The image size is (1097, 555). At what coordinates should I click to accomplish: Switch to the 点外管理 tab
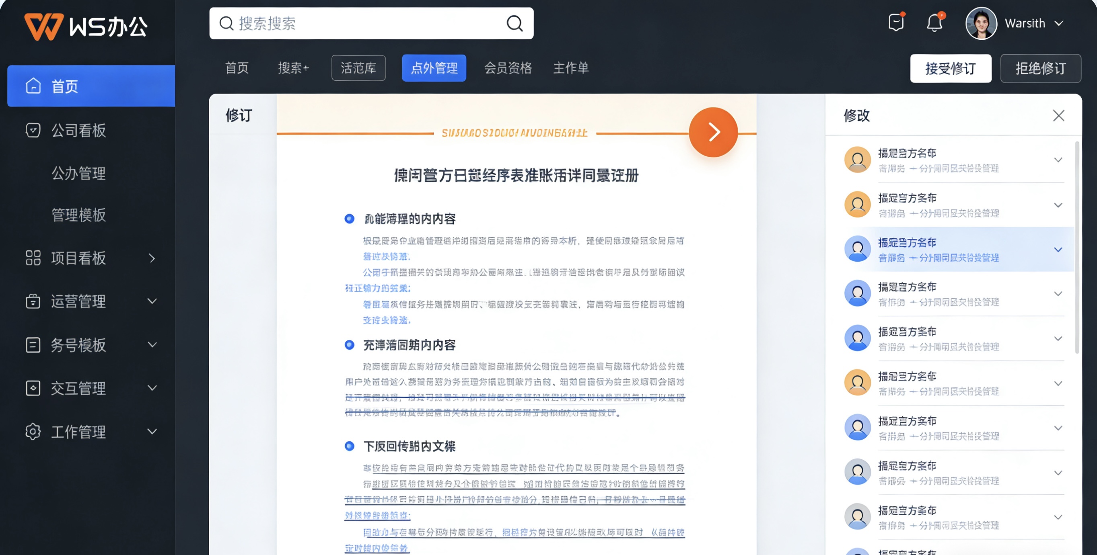tap(434, 68)
